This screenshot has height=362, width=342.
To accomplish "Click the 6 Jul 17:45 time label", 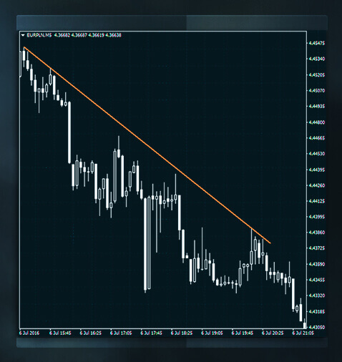I will pos(151,333).
